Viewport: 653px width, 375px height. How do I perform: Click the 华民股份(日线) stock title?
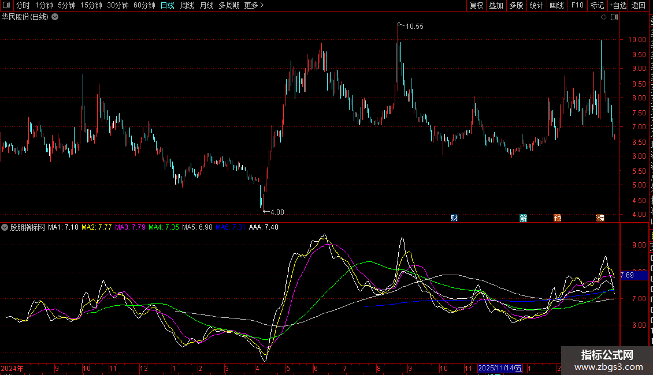click(x=25, y=17)
